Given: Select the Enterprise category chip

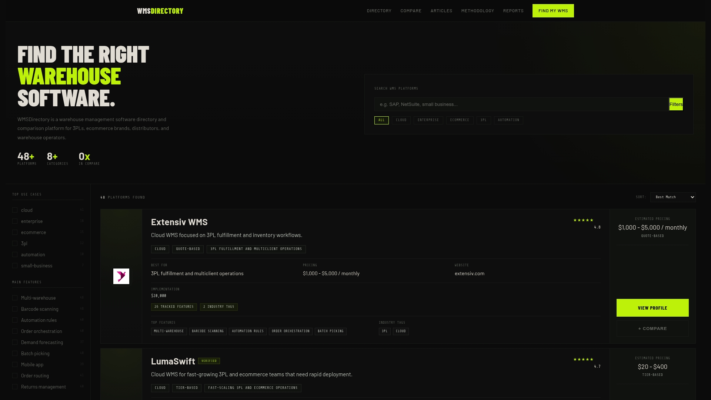Looking at the screenshot, I should point(428,120).
